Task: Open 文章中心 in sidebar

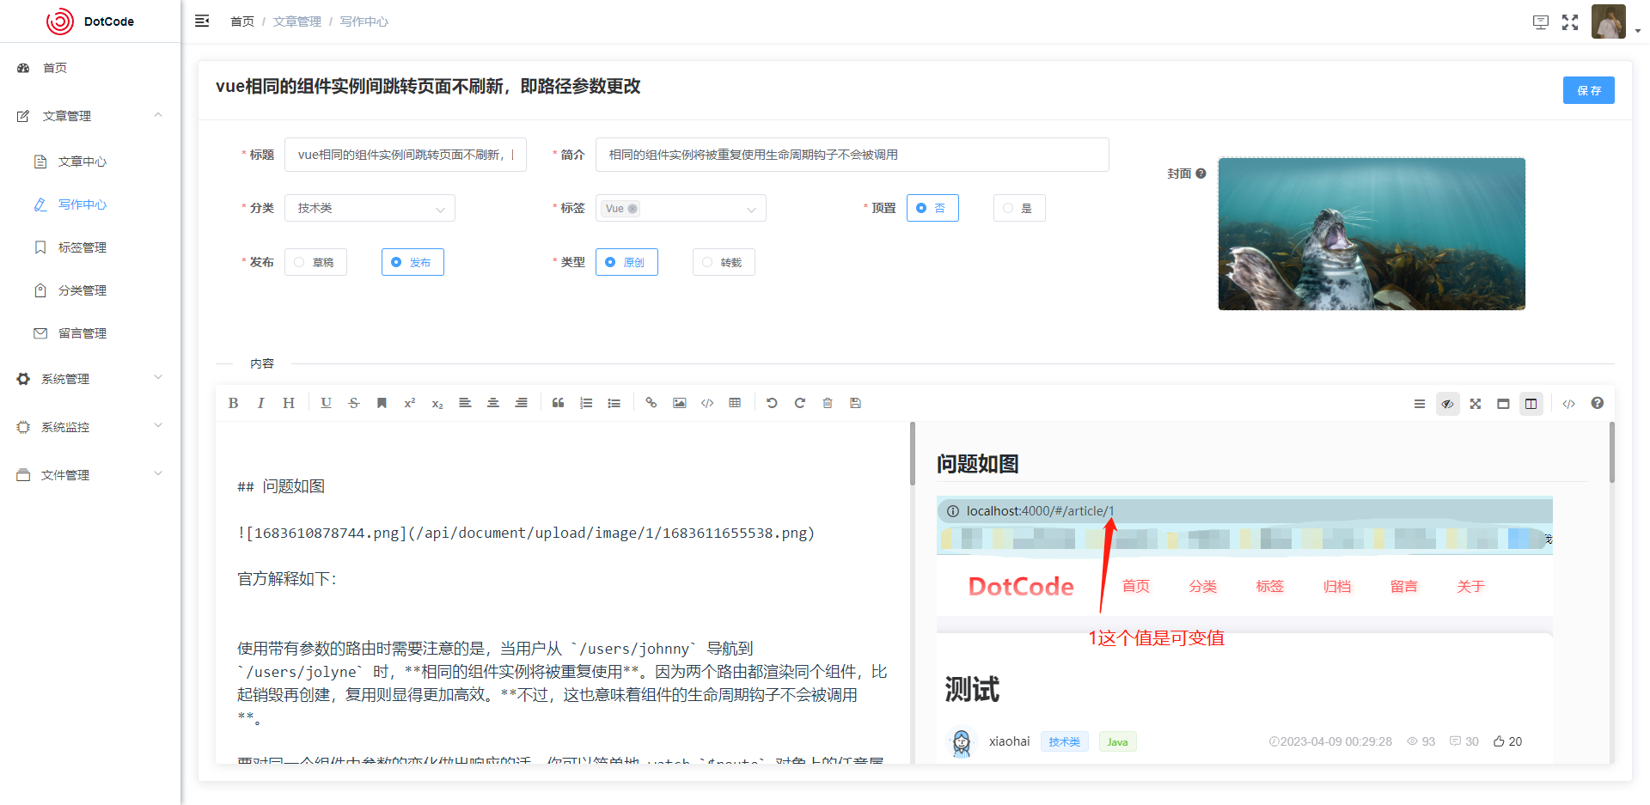Action: coord(90,162)
